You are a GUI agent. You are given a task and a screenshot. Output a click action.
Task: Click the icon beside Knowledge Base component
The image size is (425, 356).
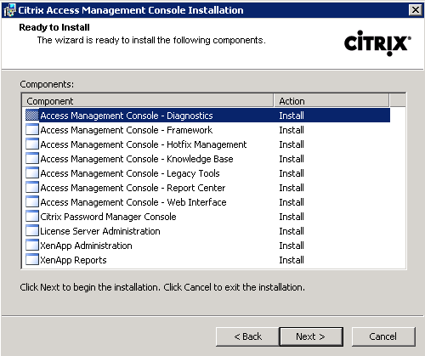(x=32, y=159)
